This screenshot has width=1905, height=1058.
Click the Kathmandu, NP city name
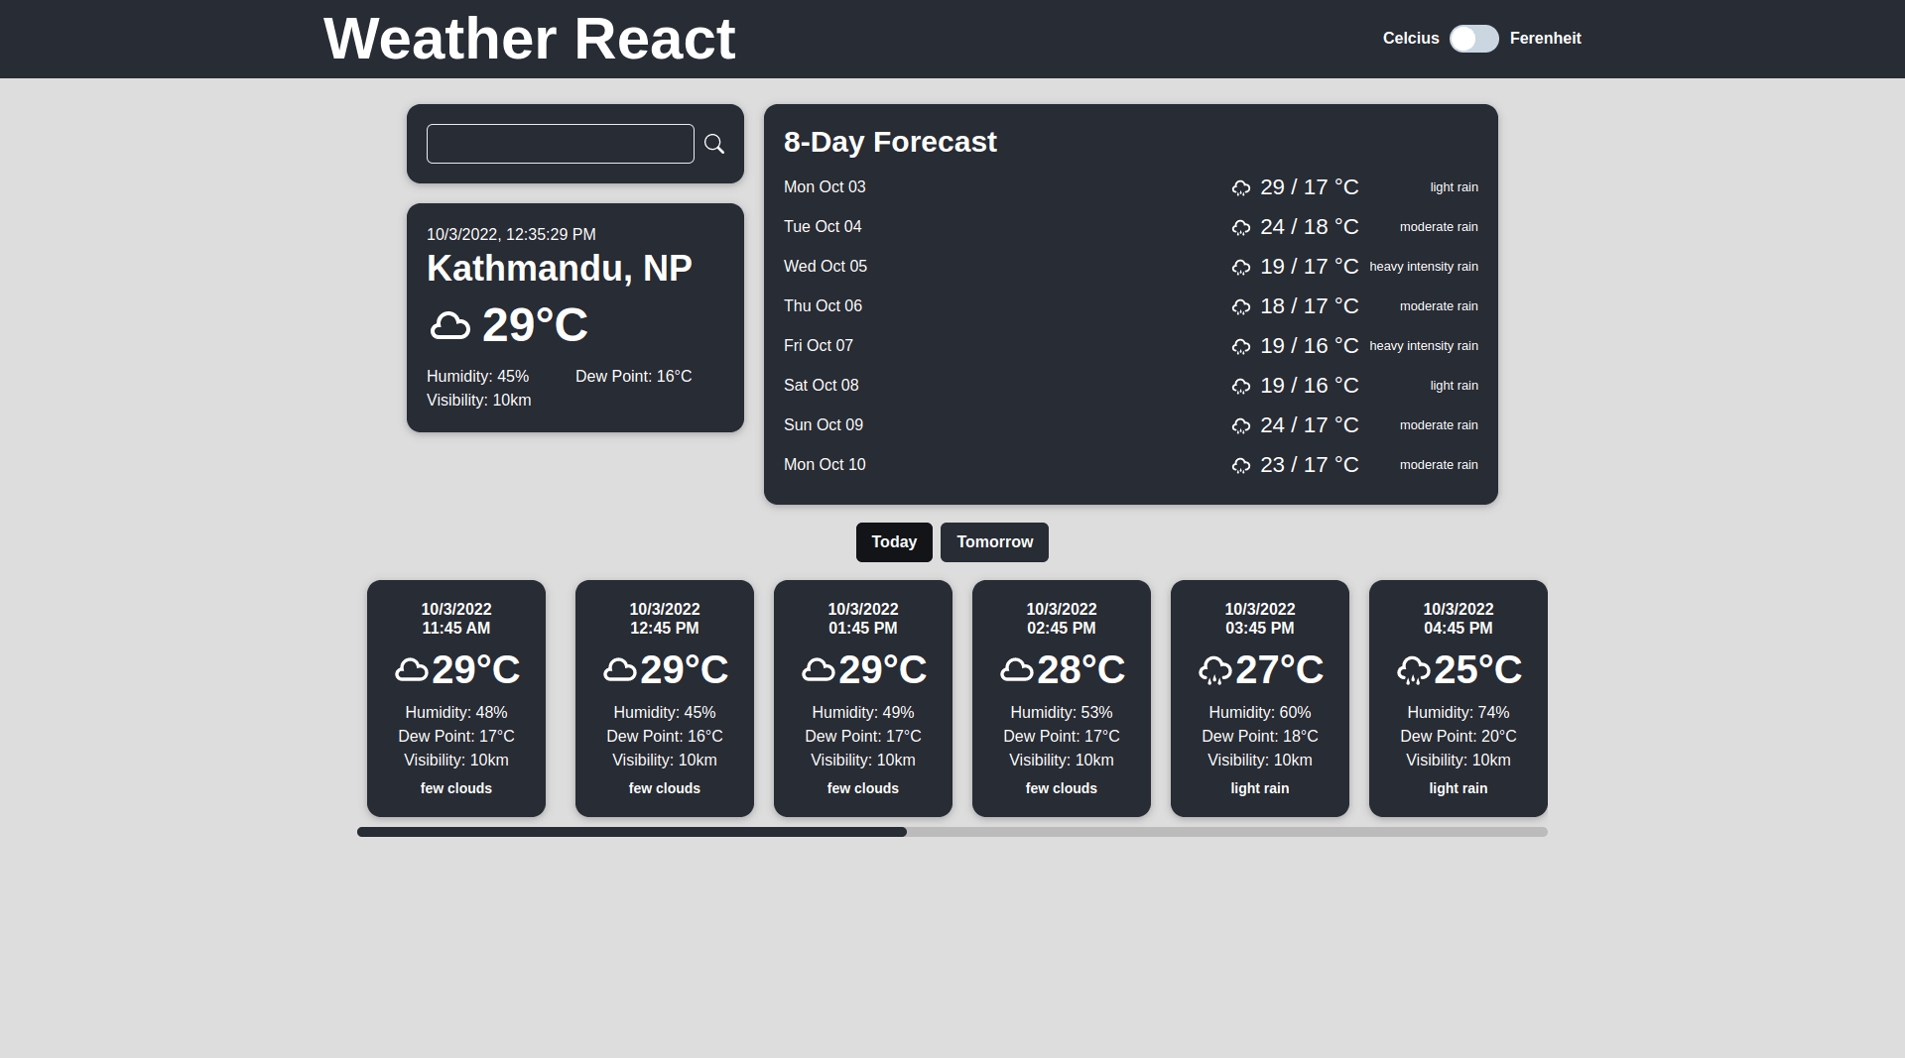click(x=560, y=269)
